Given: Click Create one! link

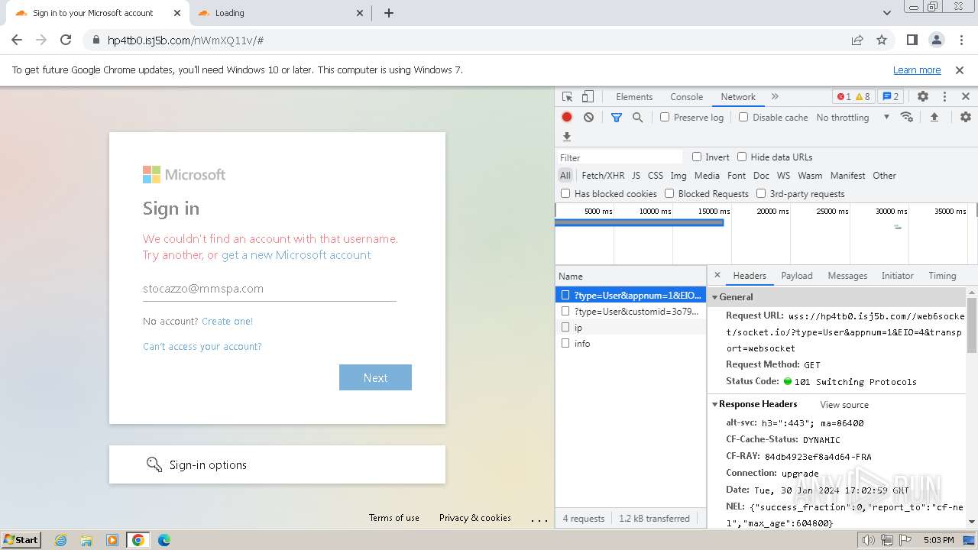Looking at the screenshot, I should click(x=227, y=321).
